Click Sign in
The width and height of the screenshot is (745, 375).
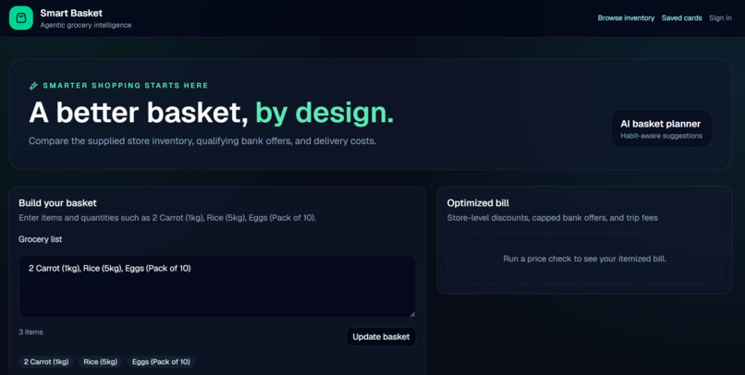click(720, 18)
